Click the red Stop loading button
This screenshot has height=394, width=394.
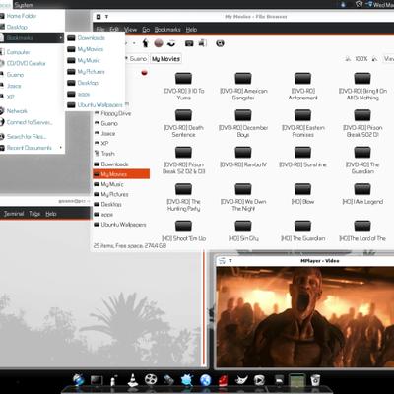click(x=159, y=43)
